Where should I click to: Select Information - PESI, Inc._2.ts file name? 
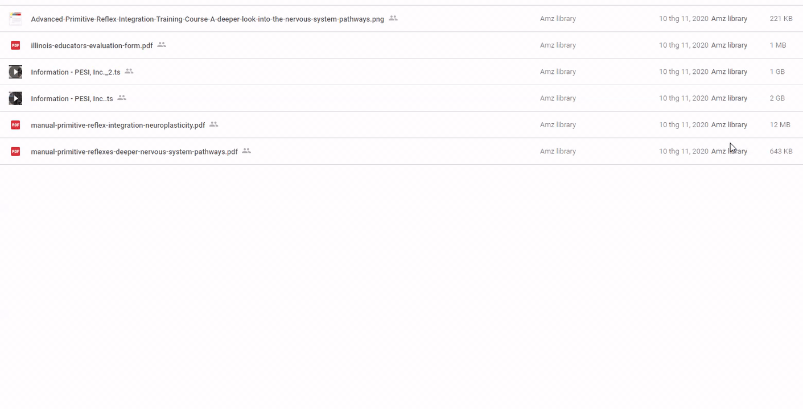pyautogui.click(x=76, y=72)
